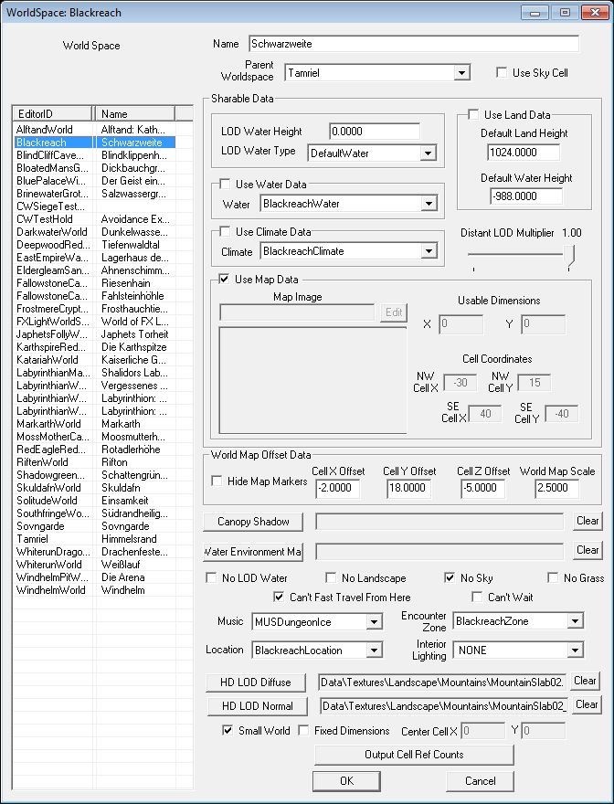
Task: Open the Parent Worldspace dropdown
Action: pyautogui.click(x=461, y=73)
